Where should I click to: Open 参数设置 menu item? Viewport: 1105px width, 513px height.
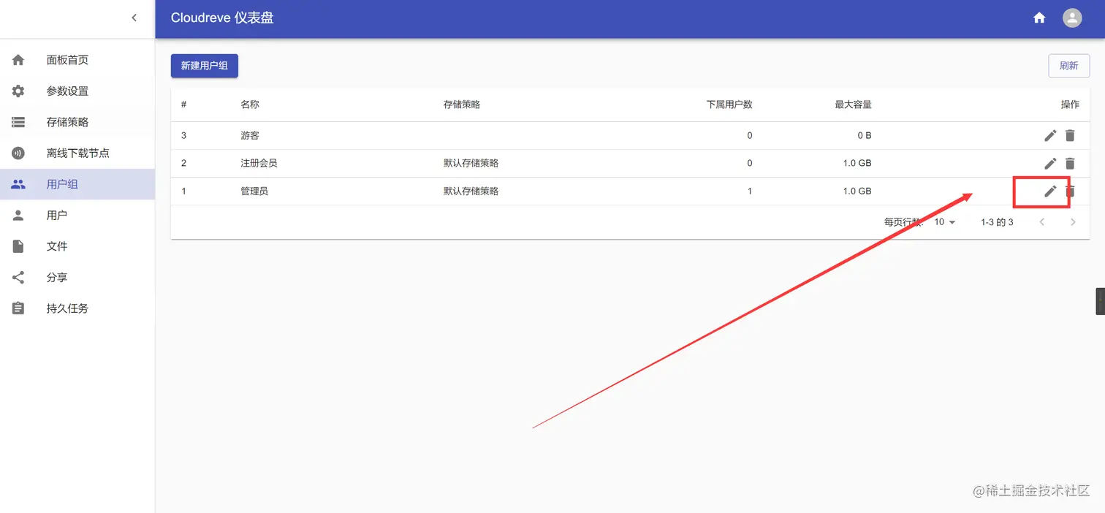tap(77, 91)
